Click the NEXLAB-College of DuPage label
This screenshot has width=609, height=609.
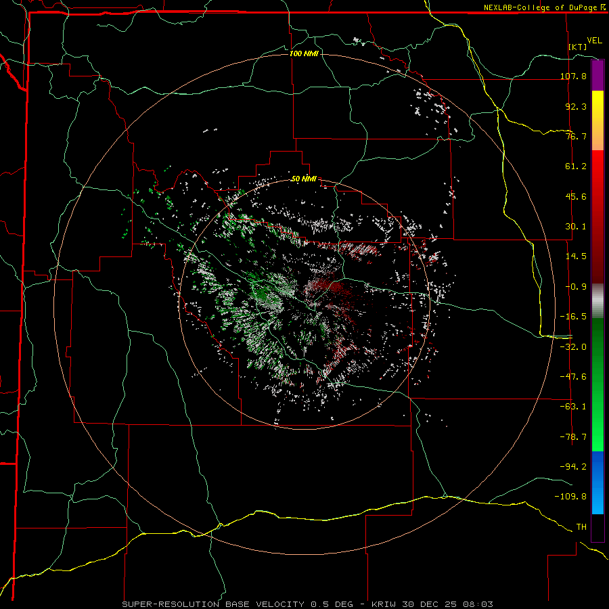pos(540,7)
